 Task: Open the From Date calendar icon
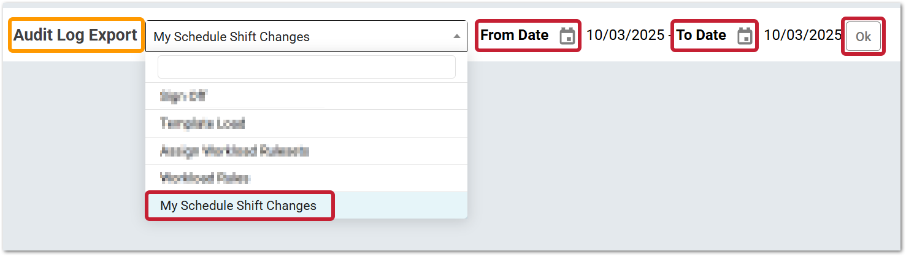(x=567, y=36)
